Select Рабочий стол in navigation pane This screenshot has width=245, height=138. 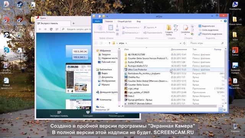(x=106, y=62)
